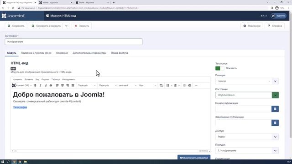This screenshot has height=164, width=292.
Task: Open the Формат editor menu
Action: tap(45, 79)
